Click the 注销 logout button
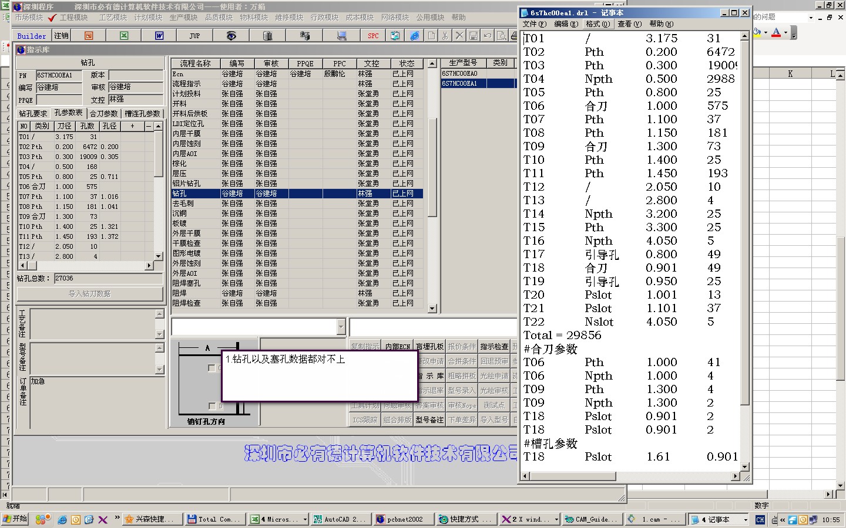The width and height of the screenshot is (846, 528). point(61,36)
